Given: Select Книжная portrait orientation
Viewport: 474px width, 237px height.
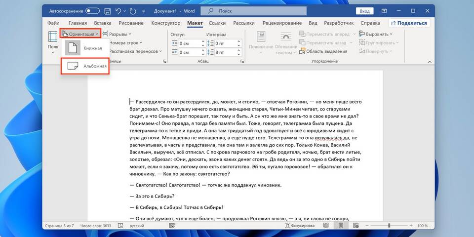Looking at the screenshot, I should pyautogui.click(x=85, y=48).
